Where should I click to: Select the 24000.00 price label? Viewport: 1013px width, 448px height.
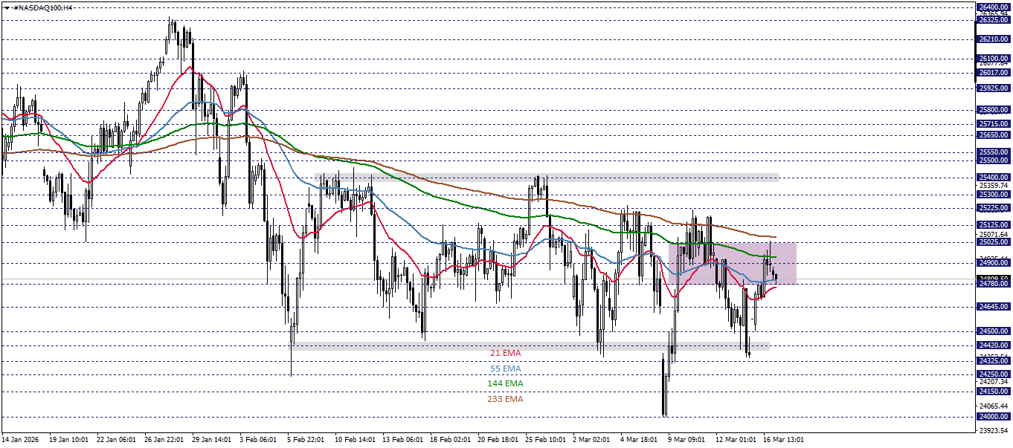[x=994, y=417]
